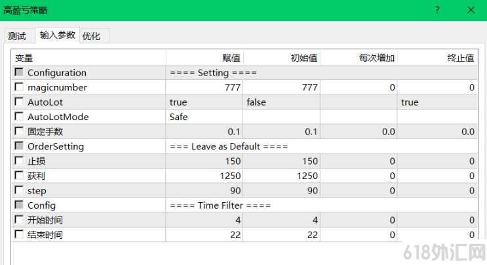Check the AutoLotMode parameter checkbox

(x=19, y=116)
